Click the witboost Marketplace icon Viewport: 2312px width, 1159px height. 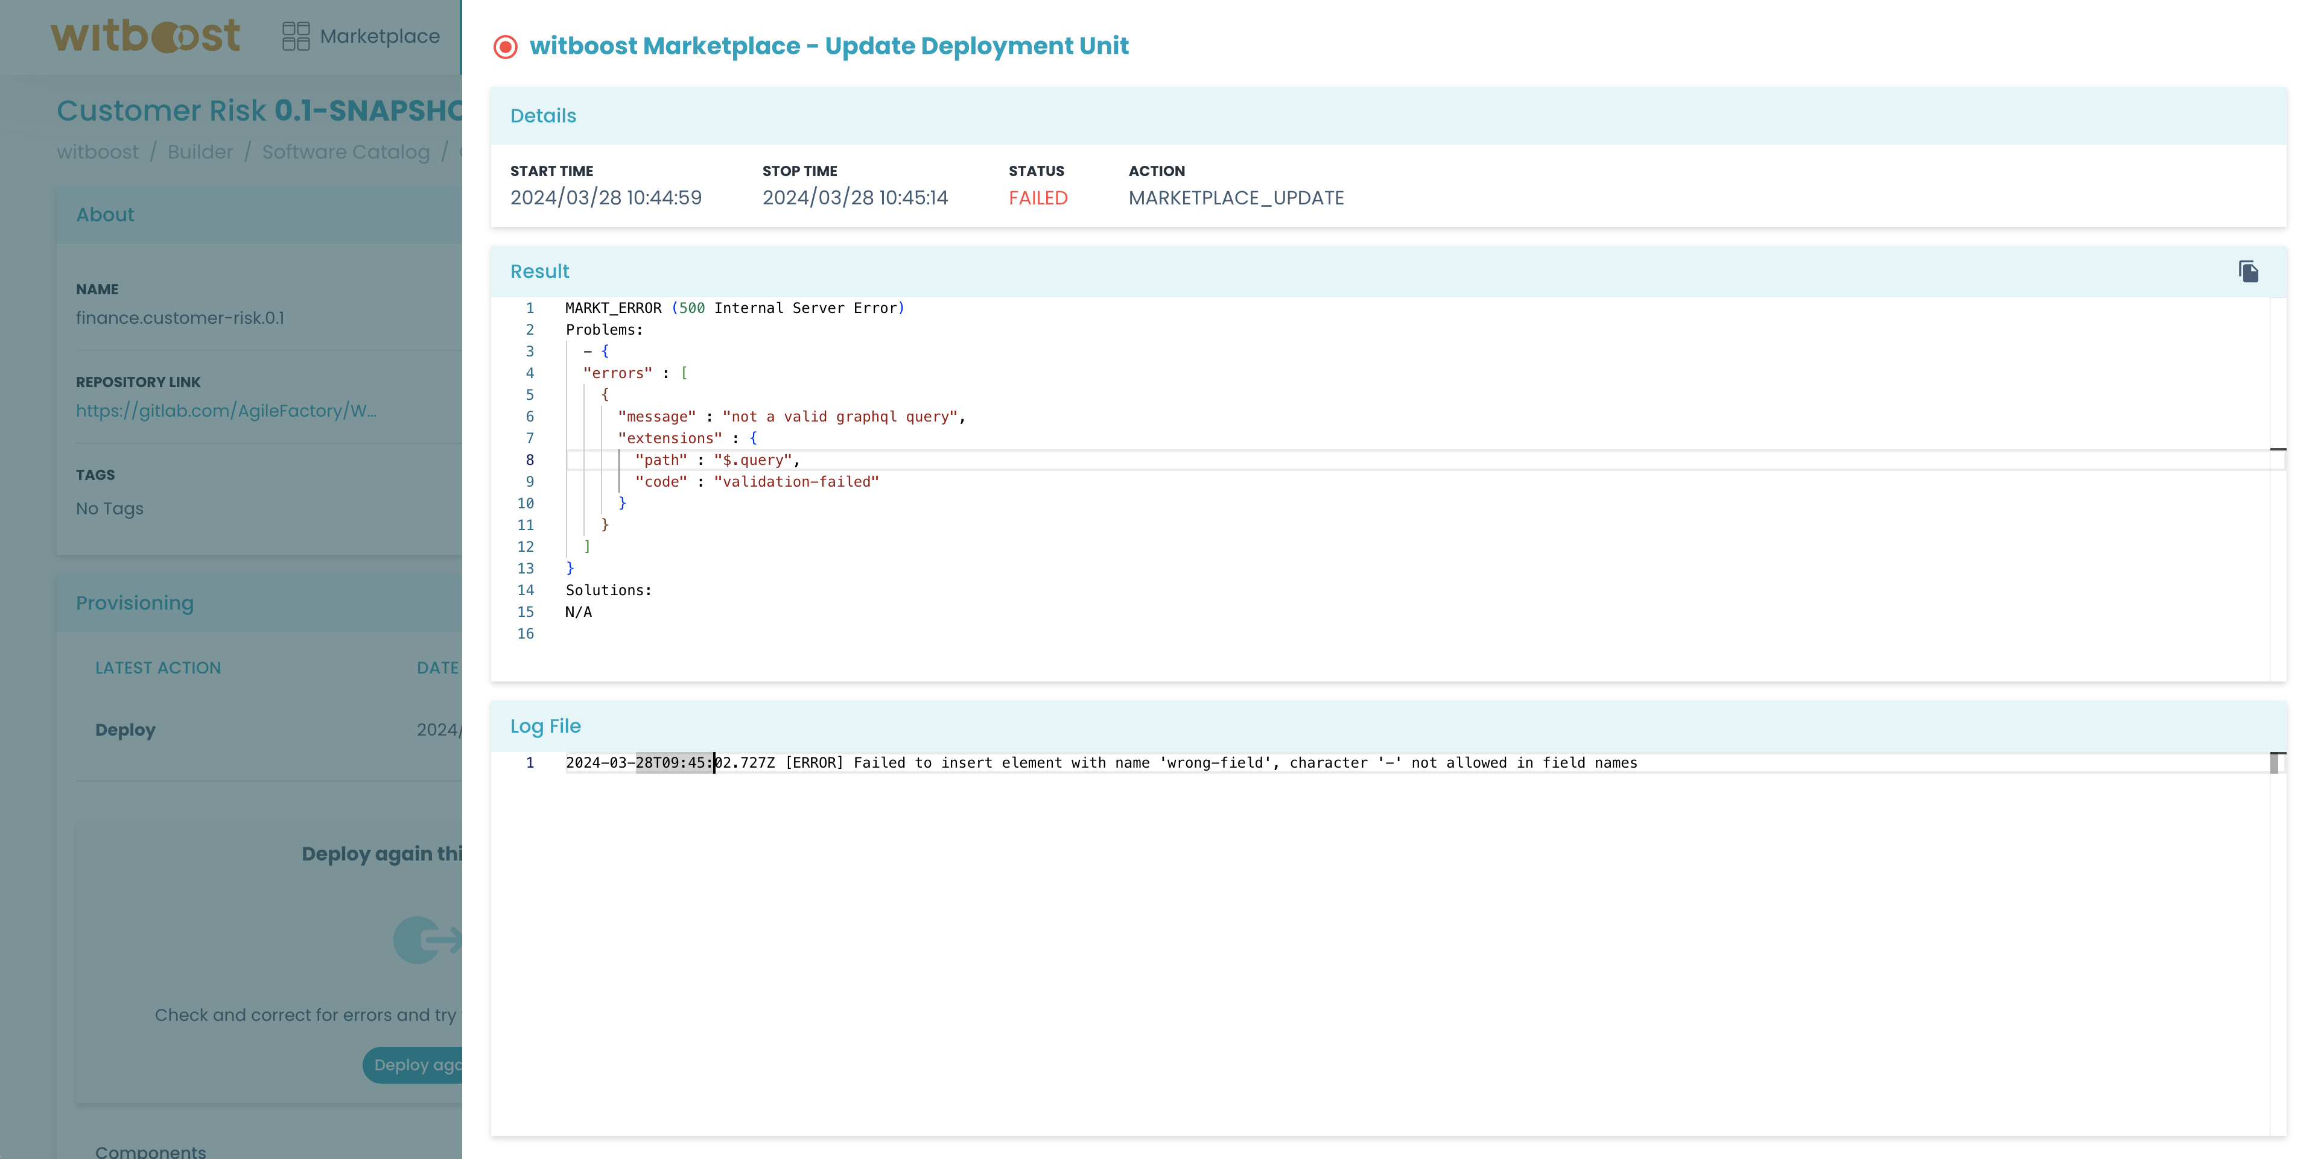pos(294,34)
